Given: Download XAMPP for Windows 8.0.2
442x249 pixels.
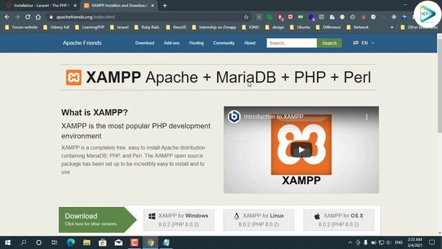Looking at the screenshot, I should pos(179,220).
